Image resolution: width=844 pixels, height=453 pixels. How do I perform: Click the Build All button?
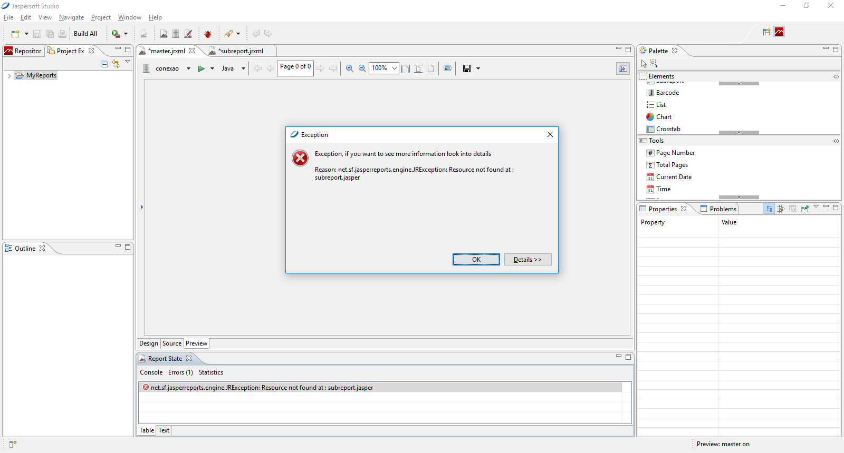85,34
